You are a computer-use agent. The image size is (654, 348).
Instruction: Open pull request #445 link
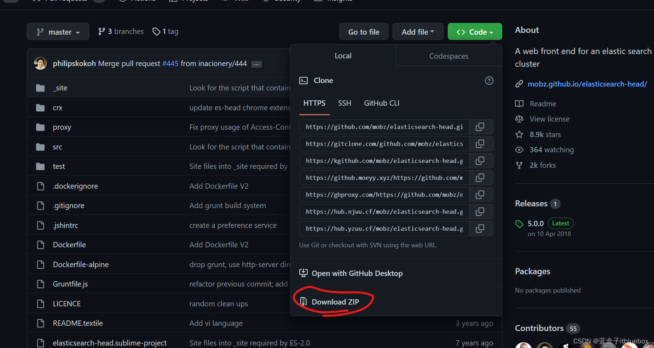point(170,64)
